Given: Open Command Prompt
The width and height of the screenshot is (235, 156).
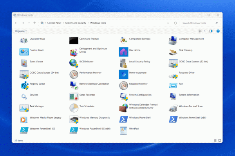Looking at the screenshot, I should pos(74,40).
